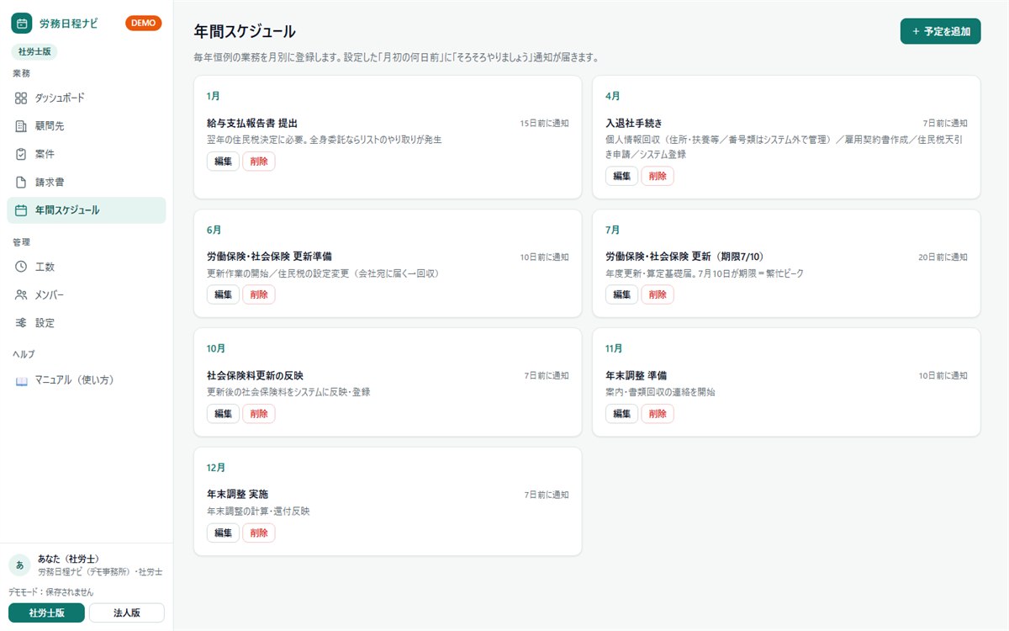This screenshot has height=631, width=1009.
Task: Click the 顧問先 building icon
Action: [21, 126]
